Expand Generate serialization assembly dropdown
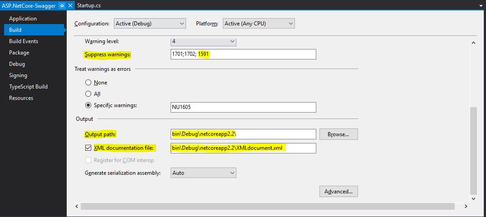Screen dimensions: 486x217 pyautogui.click(x=203, y=173)
